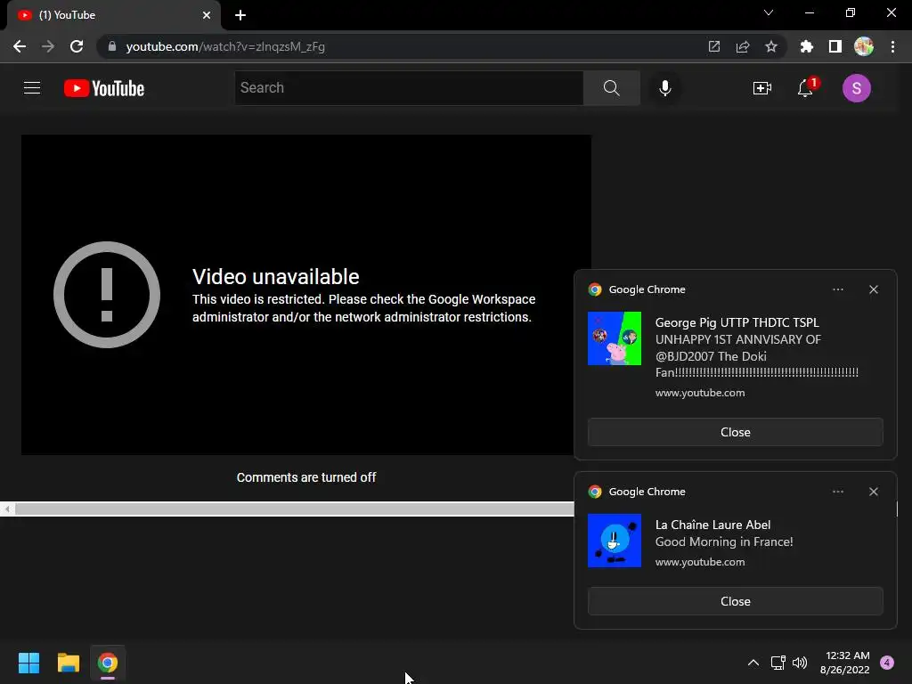Open Chrome extensions puzzle icon
This screenshot has width=912, height=684.
[806, 46]
